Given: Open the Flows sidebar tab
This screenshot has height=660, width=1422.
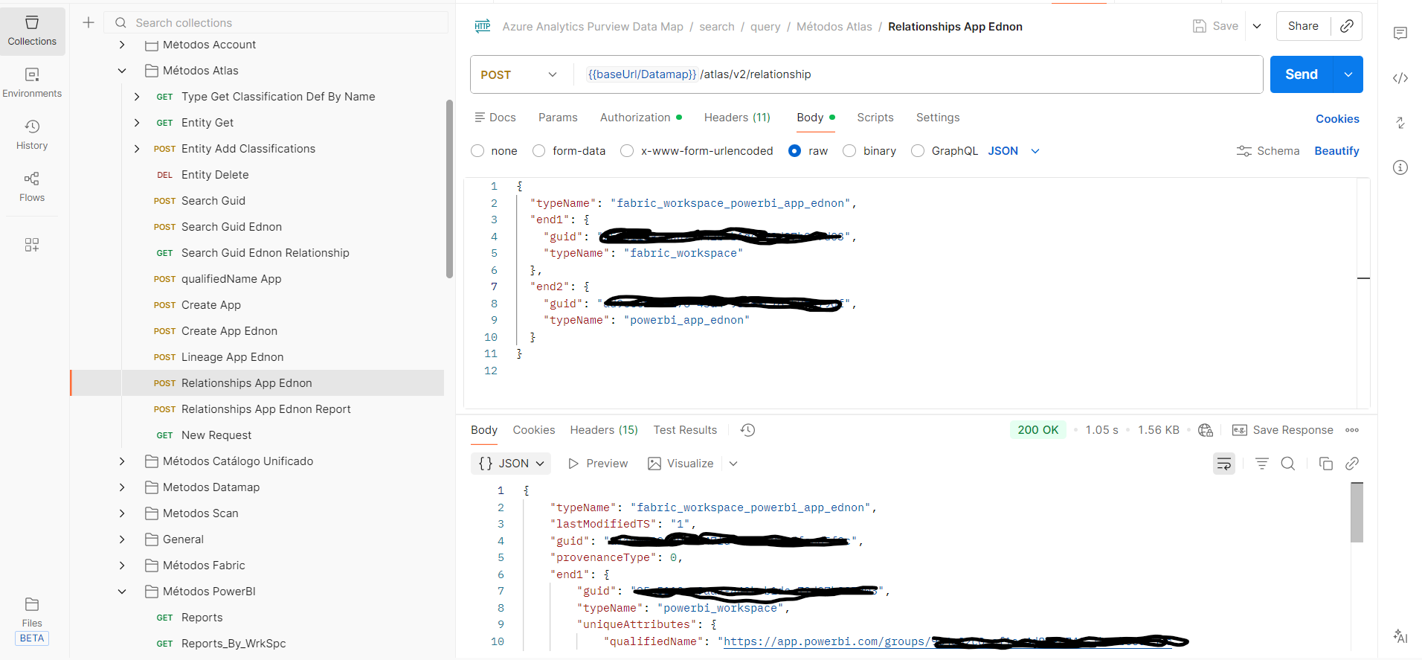Looking at the screenshot, I should click(32, 188).
